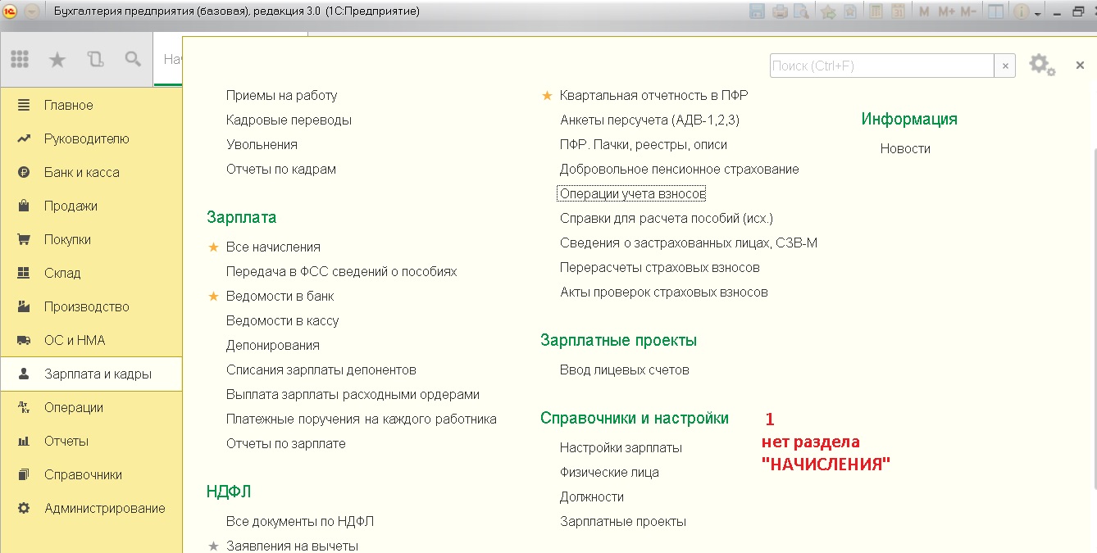Open the calculator icon in title bar
This screenshot has height=553, width=1097.
[876, 11]
